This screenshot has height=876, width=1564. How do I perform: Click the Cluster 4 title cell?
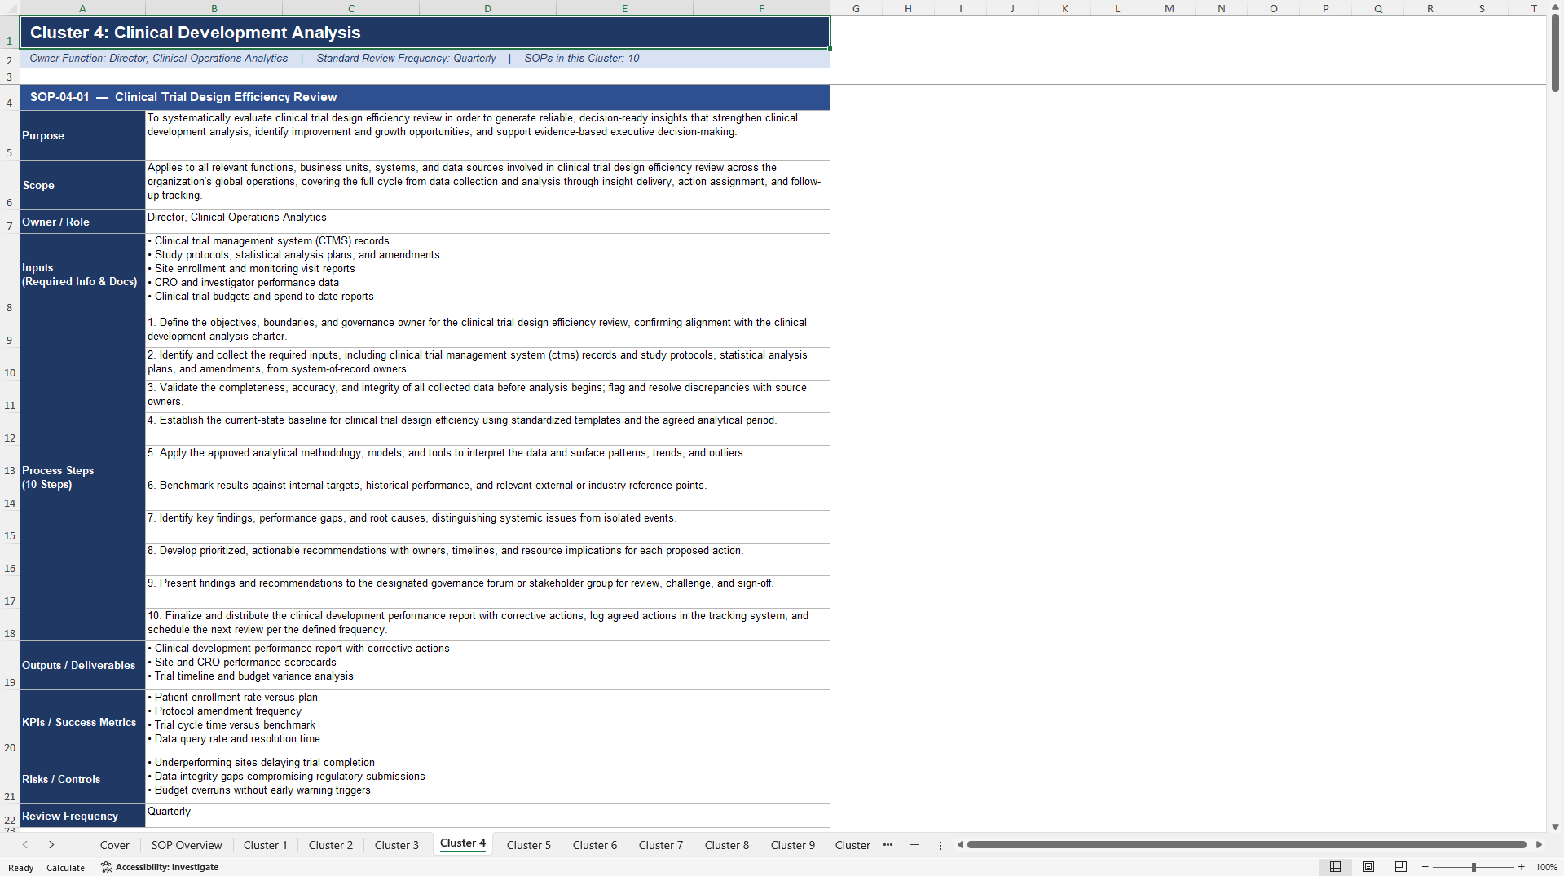tap(425, 33)
